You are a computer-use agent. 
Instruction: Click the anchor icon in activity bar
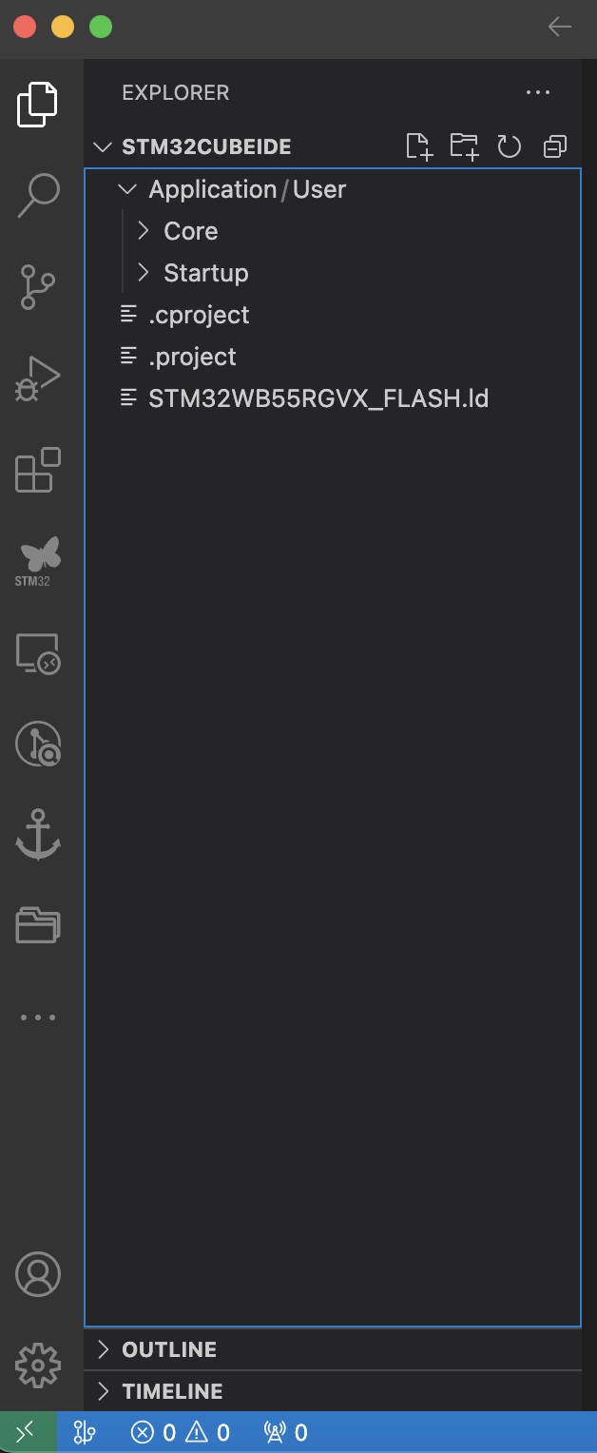(x=38, y=835)
